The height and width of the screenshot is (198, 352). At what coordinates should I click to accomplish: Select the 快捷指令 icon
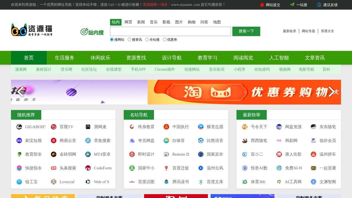(x=19, y=168)
